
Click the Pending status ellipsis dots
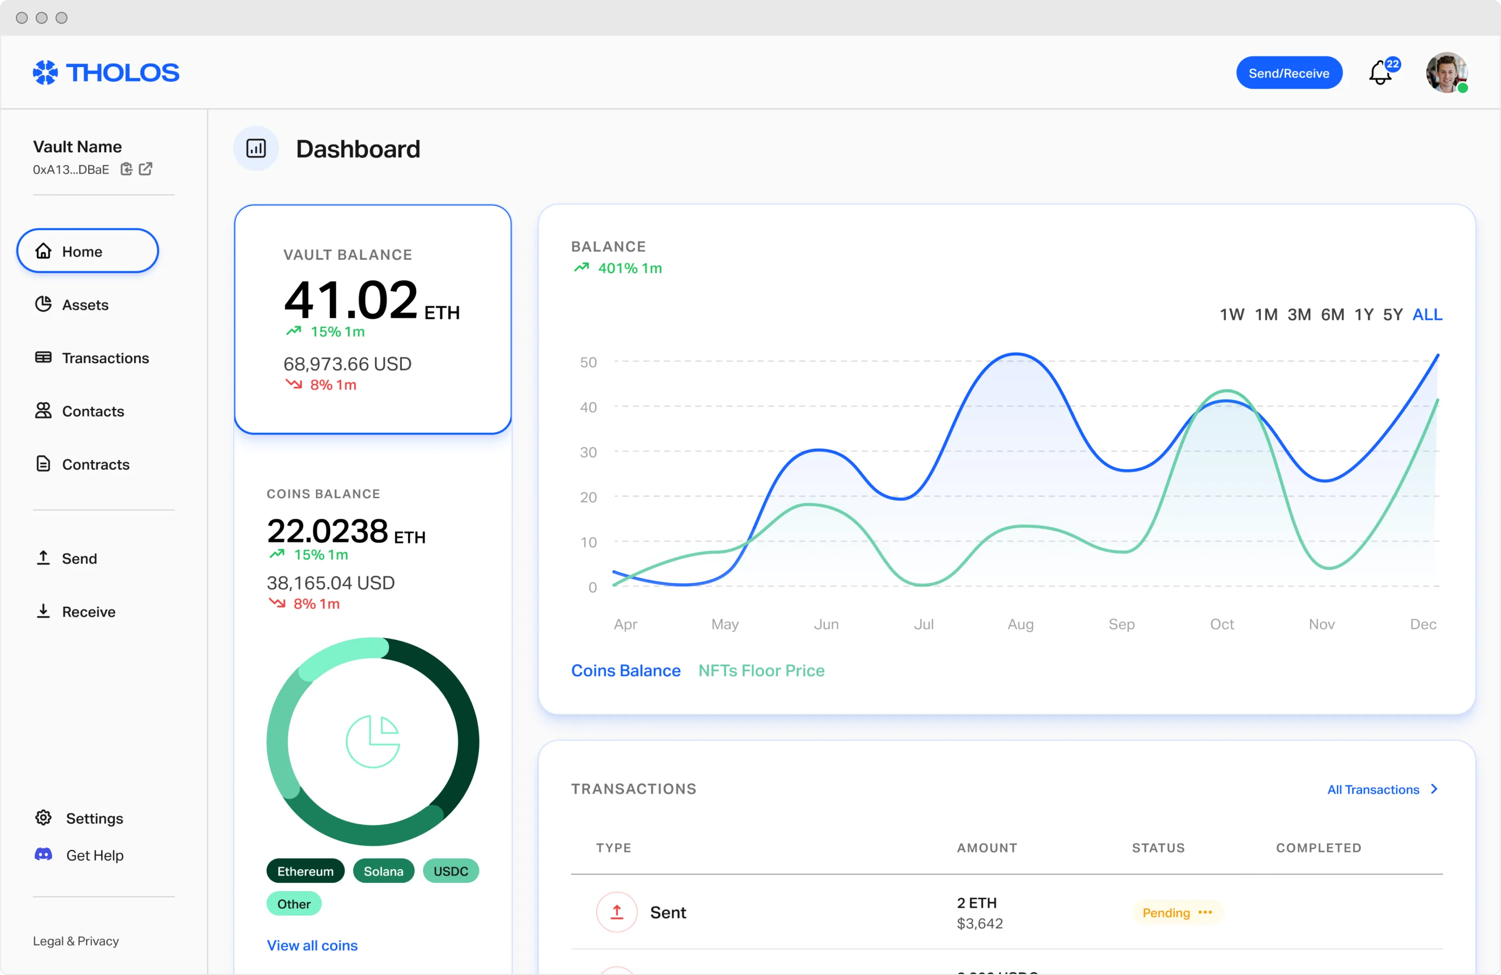[x=1205, y=912]
